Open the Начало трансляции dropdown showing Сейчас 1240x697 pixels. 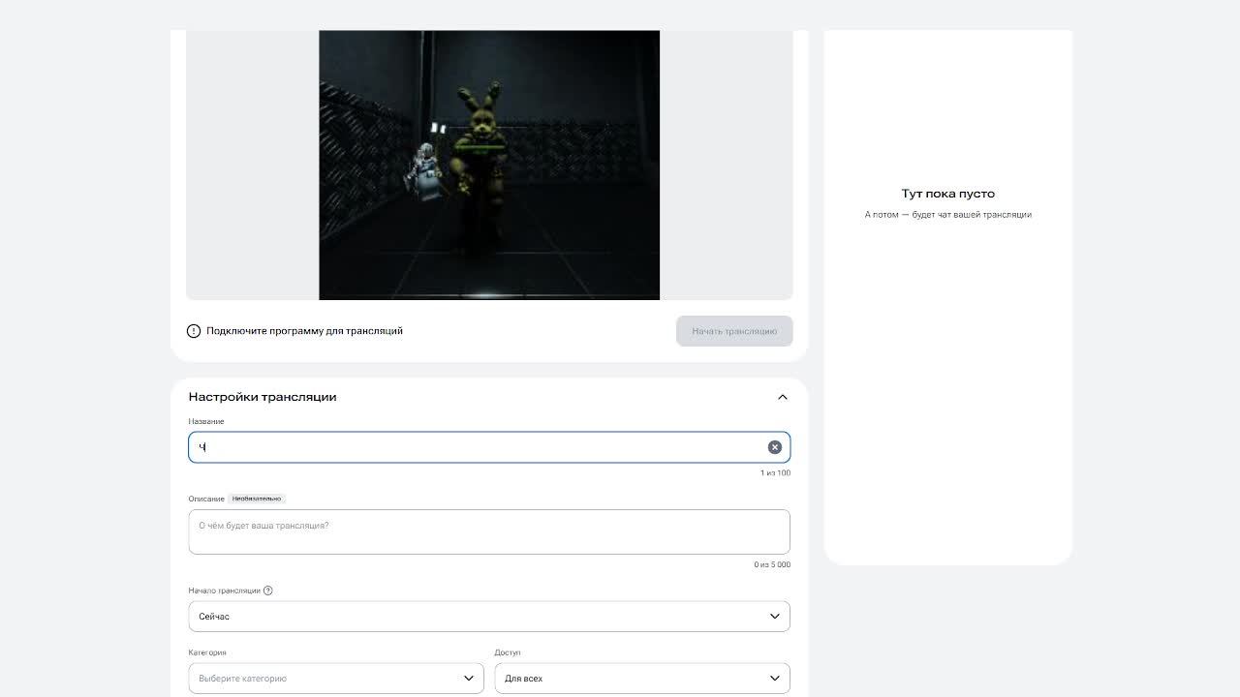tap(489, 617)
